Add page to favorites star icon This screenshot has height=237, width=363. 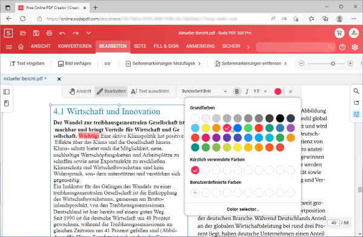tap(296, 19)
